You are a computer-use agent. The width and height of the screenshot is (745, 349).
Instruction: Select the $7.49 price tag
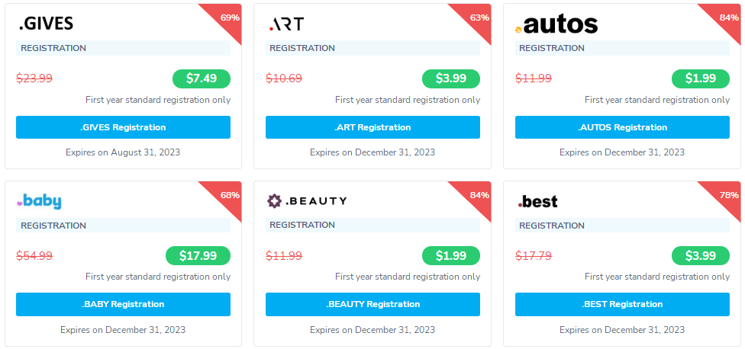(x=202, y=78)
